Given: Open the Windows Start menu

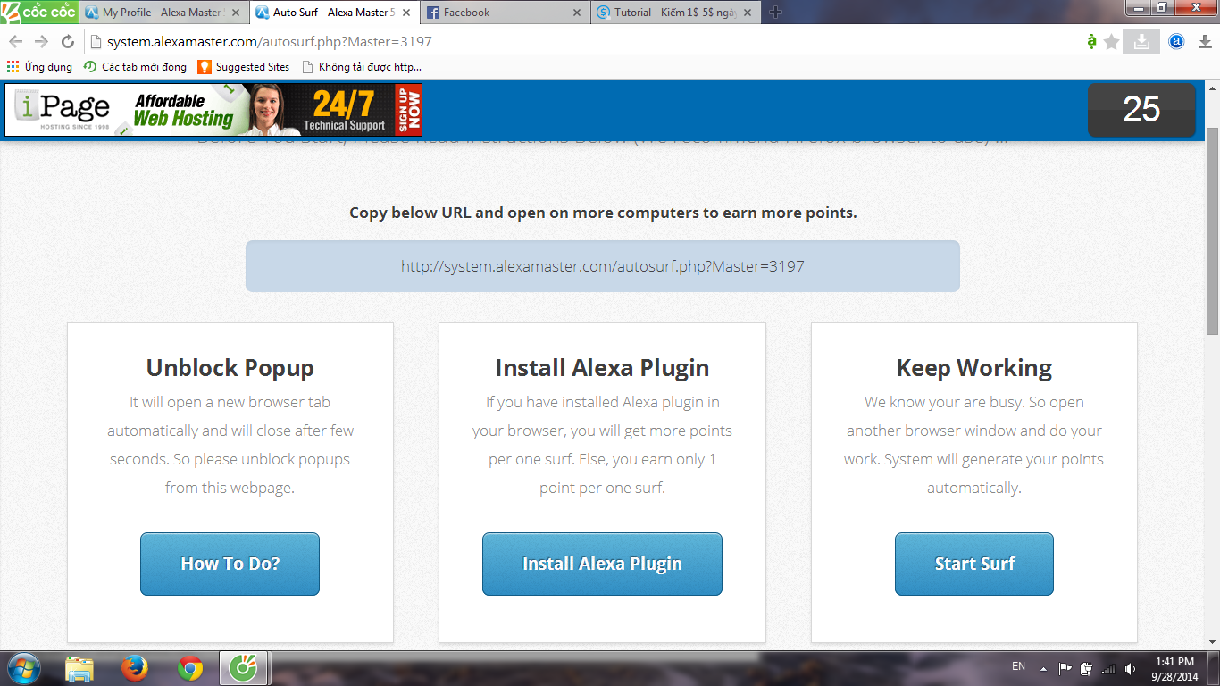Looking at the screenshot, I should tap(22, 668).
